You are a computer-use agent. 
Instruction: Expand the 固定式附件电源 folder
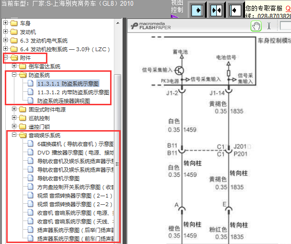click(14, 109)
